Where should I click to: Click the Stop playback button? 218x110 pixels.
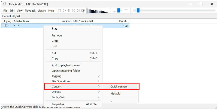[x=59, y=11]
